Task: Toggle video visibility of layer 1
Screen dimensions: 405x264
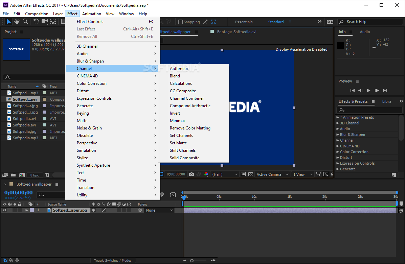Action: [5, 210]
